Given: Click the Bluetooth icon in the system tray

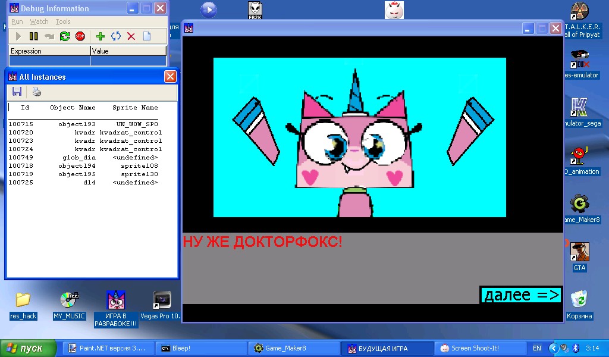Looking at the screenshot, I should 576,349.
